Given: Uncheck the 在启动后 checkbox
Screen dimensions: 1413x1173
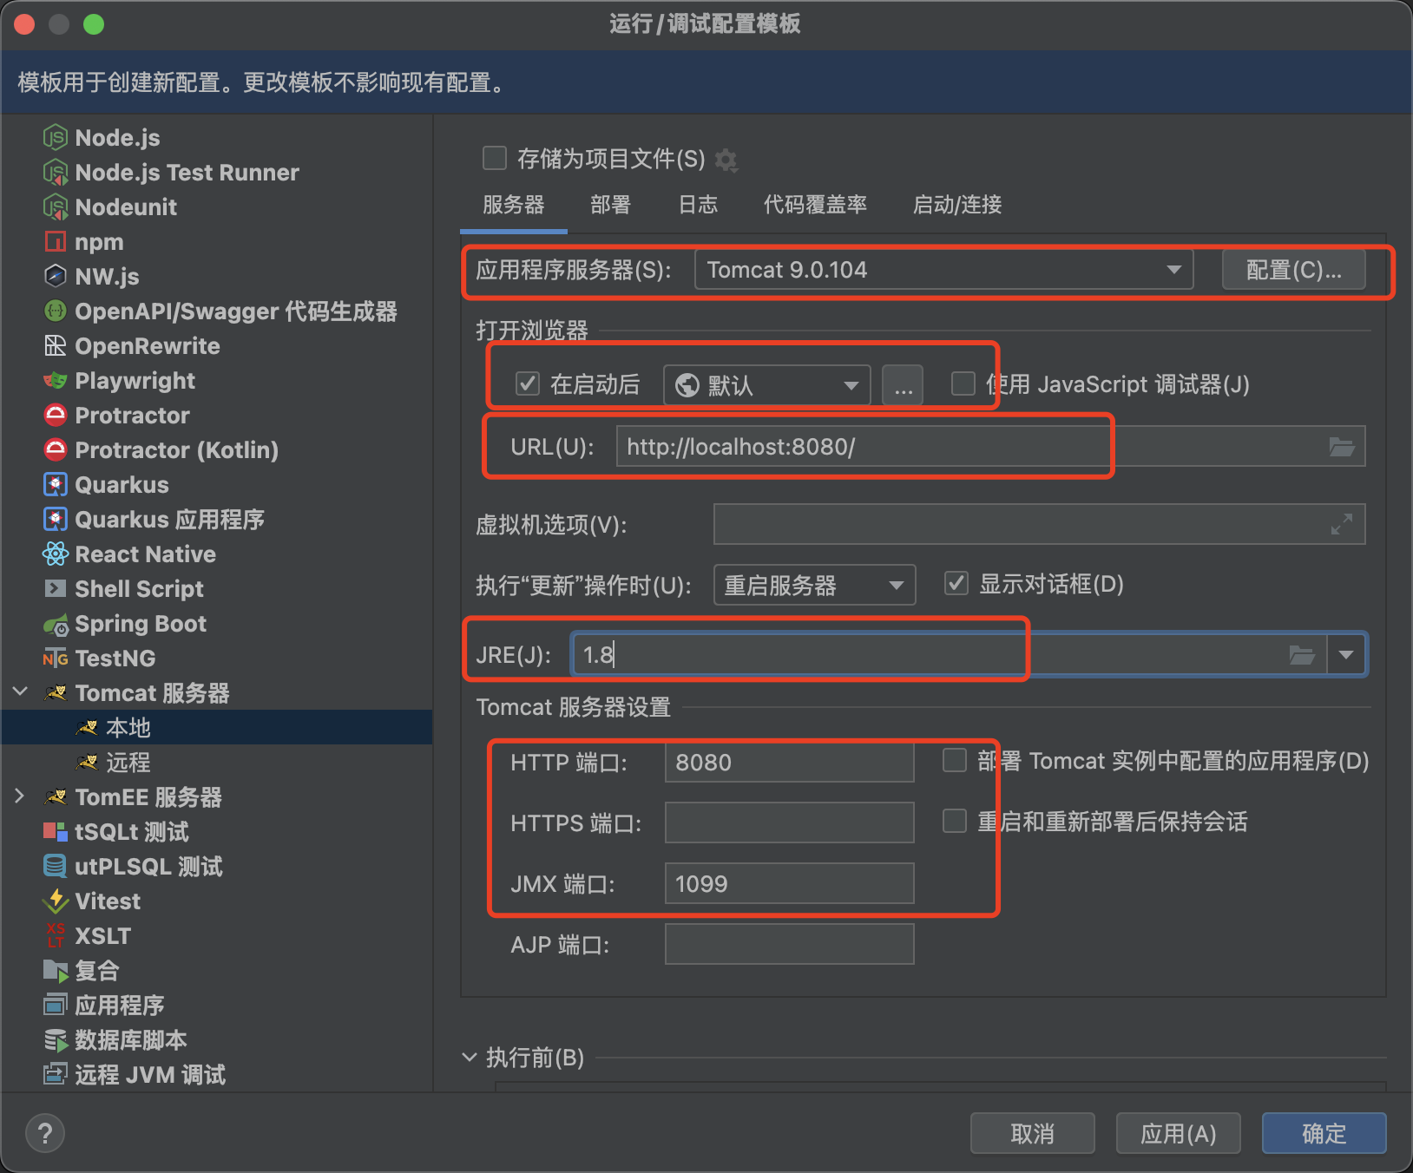Looking at the screenshot, I should (x=528, y=383).
